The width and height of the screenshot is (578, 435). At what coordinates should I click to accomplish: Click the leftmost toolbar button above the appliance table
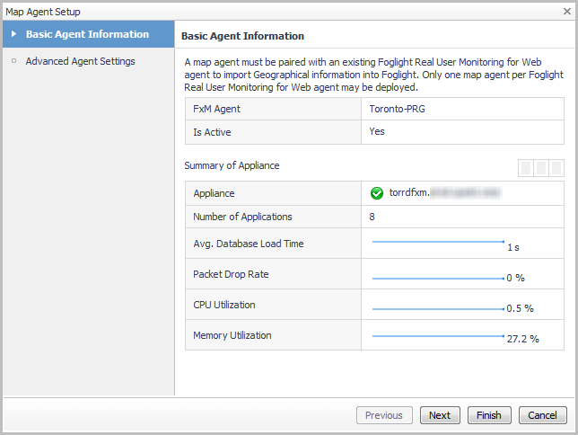[x=526, y=167]
